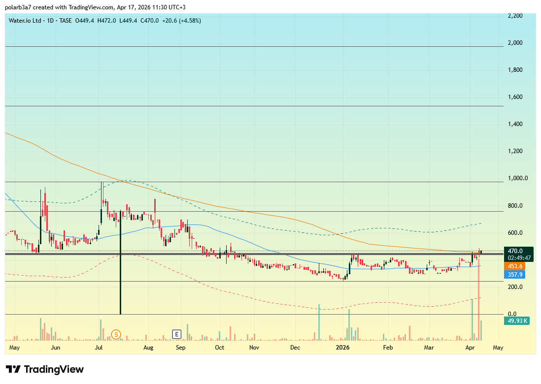Screen dimensions: 541x384
Task: Click the TradingView logo at bottom left
Action: point(45,369)
